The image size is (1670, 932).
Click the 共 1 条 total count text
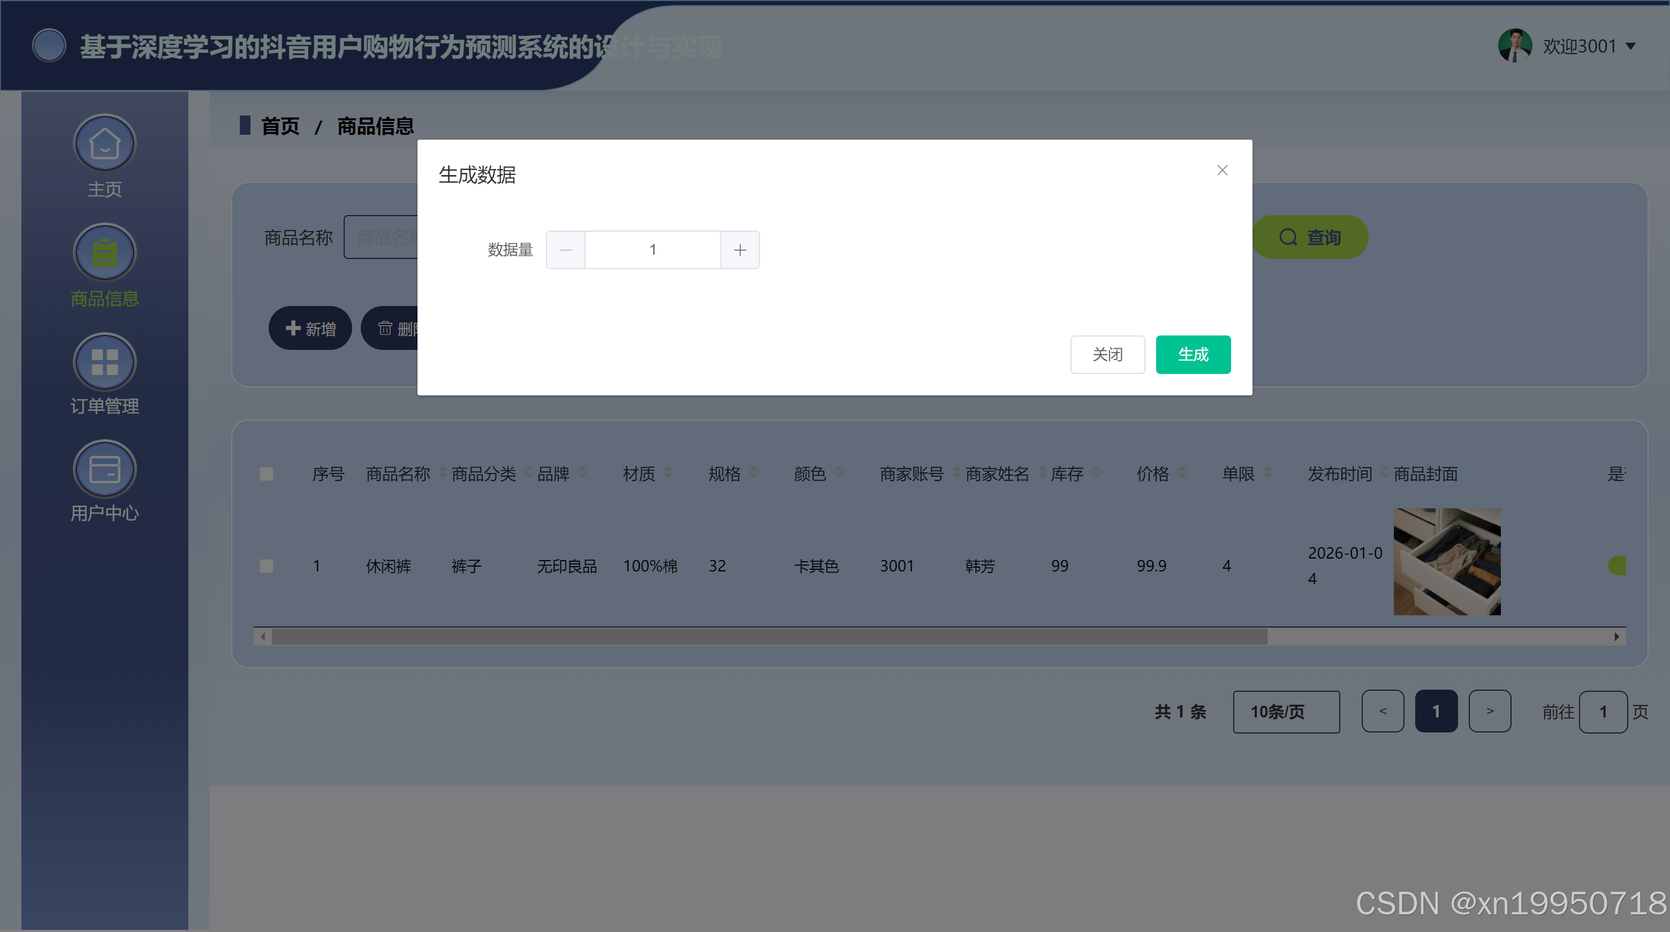click(x=1181, y=712)
